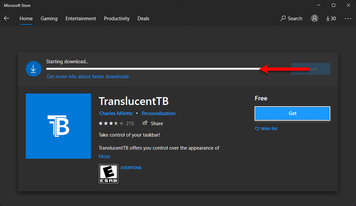Click the star rating with 215 reviews
Screen dimensions: 356x206
coord(116,123)
